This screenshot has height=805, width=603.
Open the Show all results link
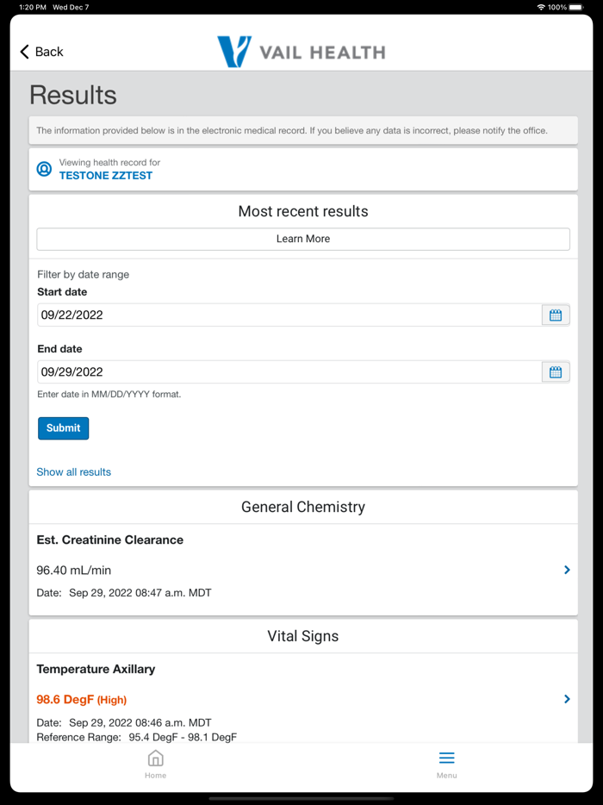[x=73, y=471]
